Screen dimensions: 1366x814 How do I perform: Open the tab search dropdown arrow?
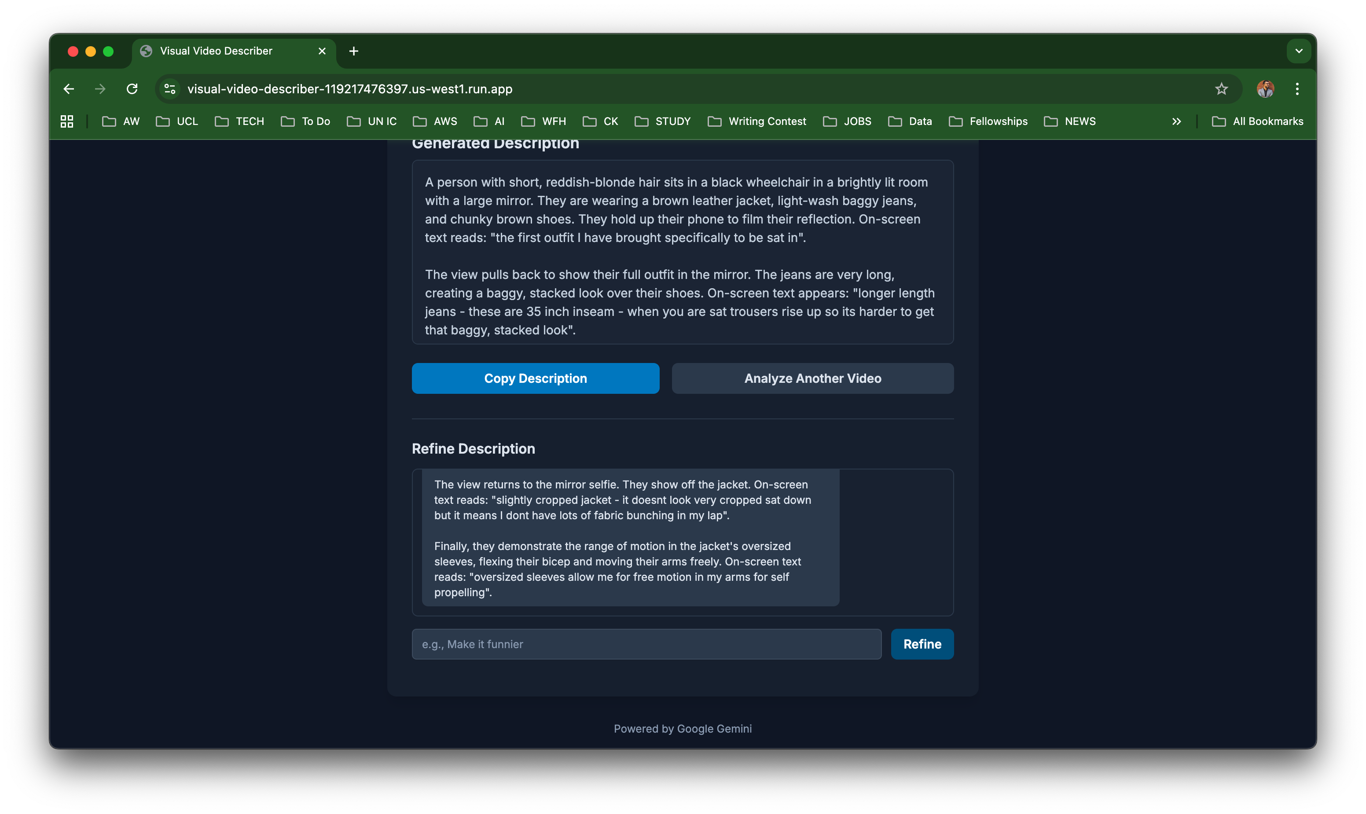(x=1299, y=51)
